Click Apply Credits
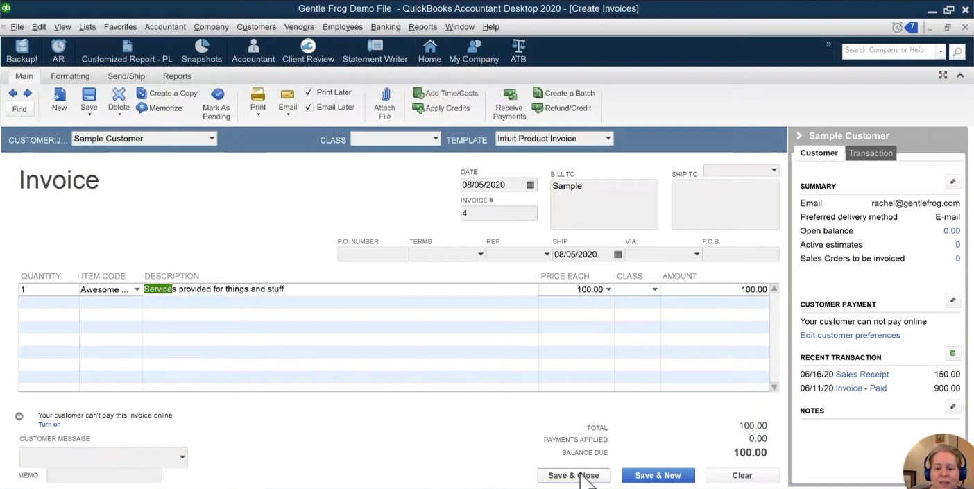974x489 pixels. [x=441, y=108]
